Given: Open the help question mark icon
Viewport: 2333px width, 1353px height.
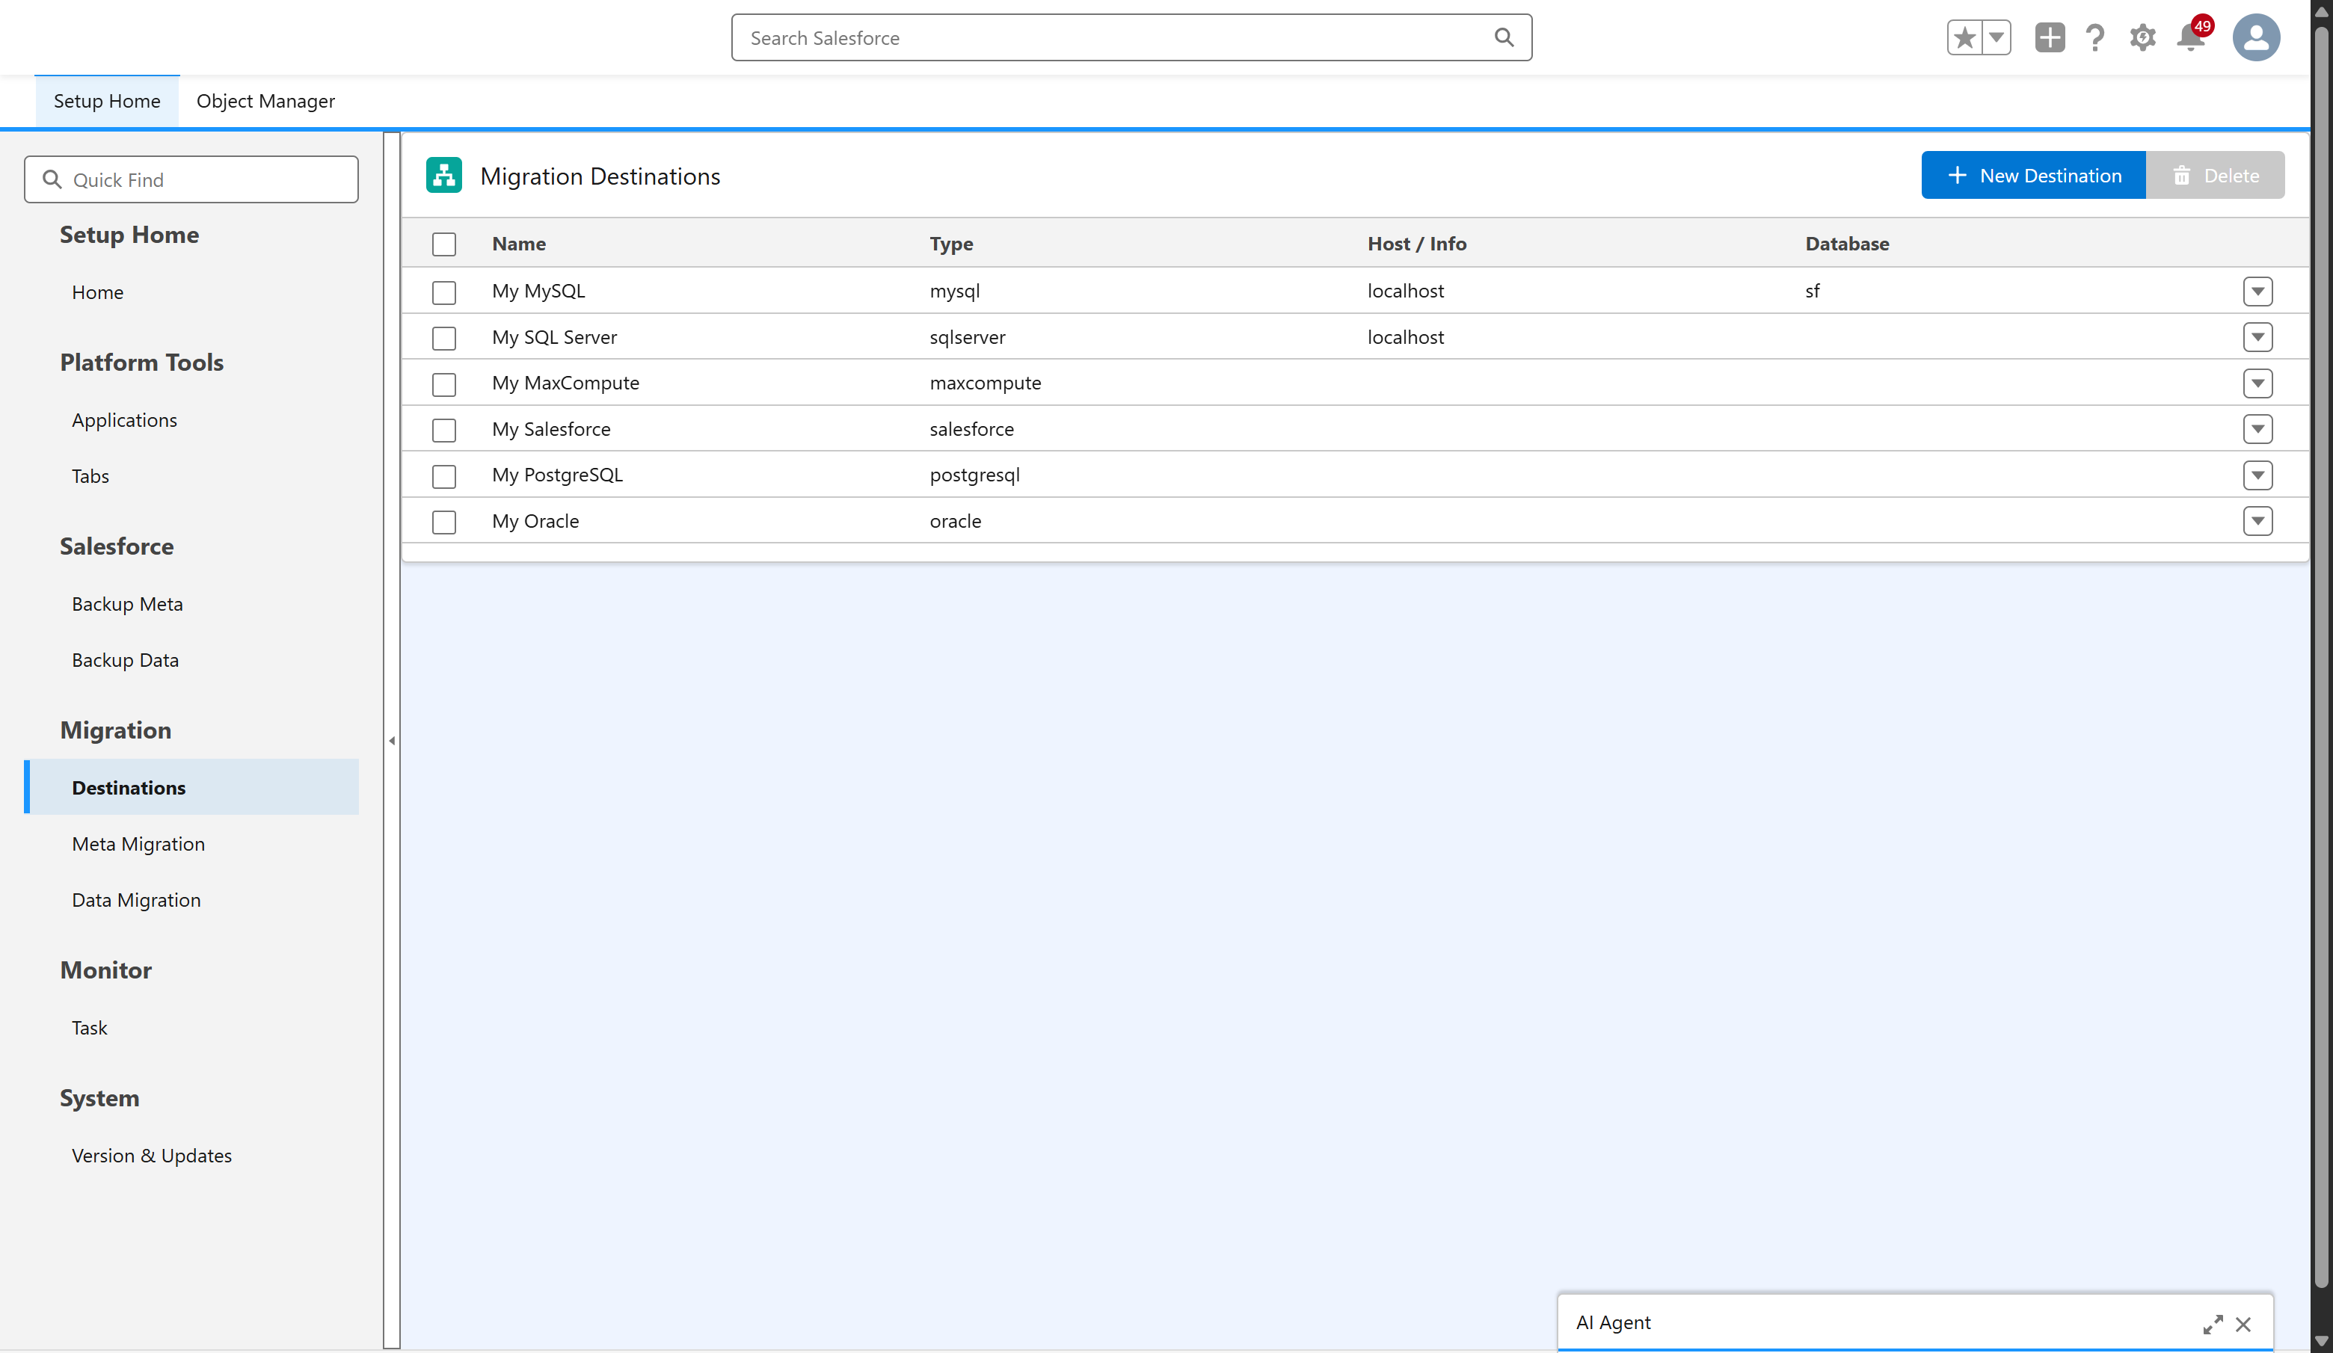Looking at the screenshot, I should [x=2095, y=38].
